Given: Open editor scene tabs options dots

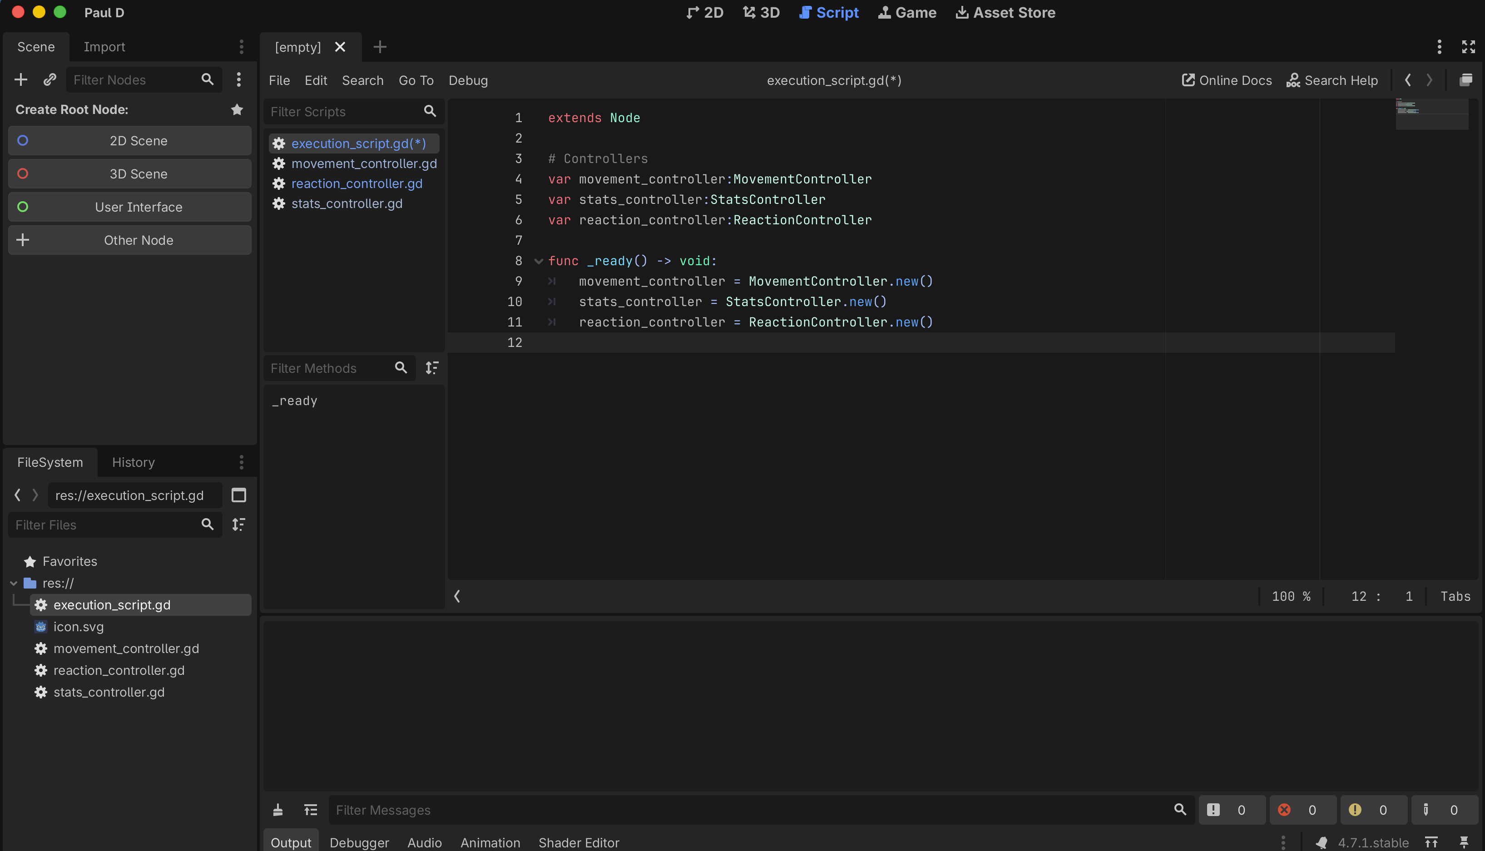Looking at the screenshot, I should tap(1440, 47).
